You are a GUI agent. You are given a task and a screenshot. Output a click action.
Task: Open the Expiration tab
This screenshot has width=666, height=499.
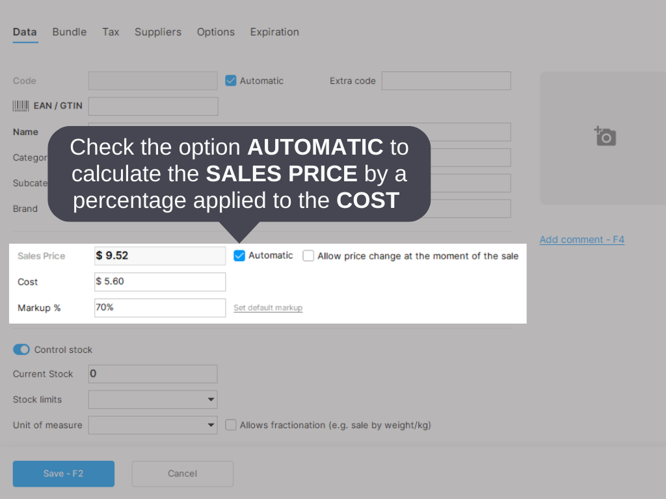click(274, 32)
